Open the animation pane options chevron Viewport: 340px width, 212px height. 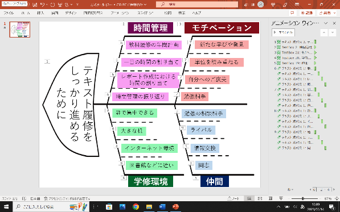tap(325, 23)
